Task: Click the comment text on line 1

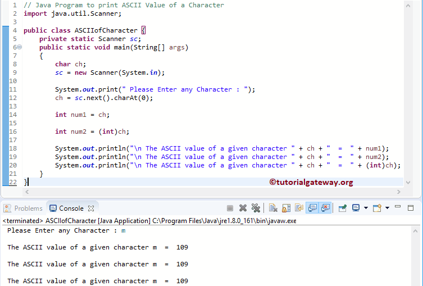Action: click(x=124, y=5)
